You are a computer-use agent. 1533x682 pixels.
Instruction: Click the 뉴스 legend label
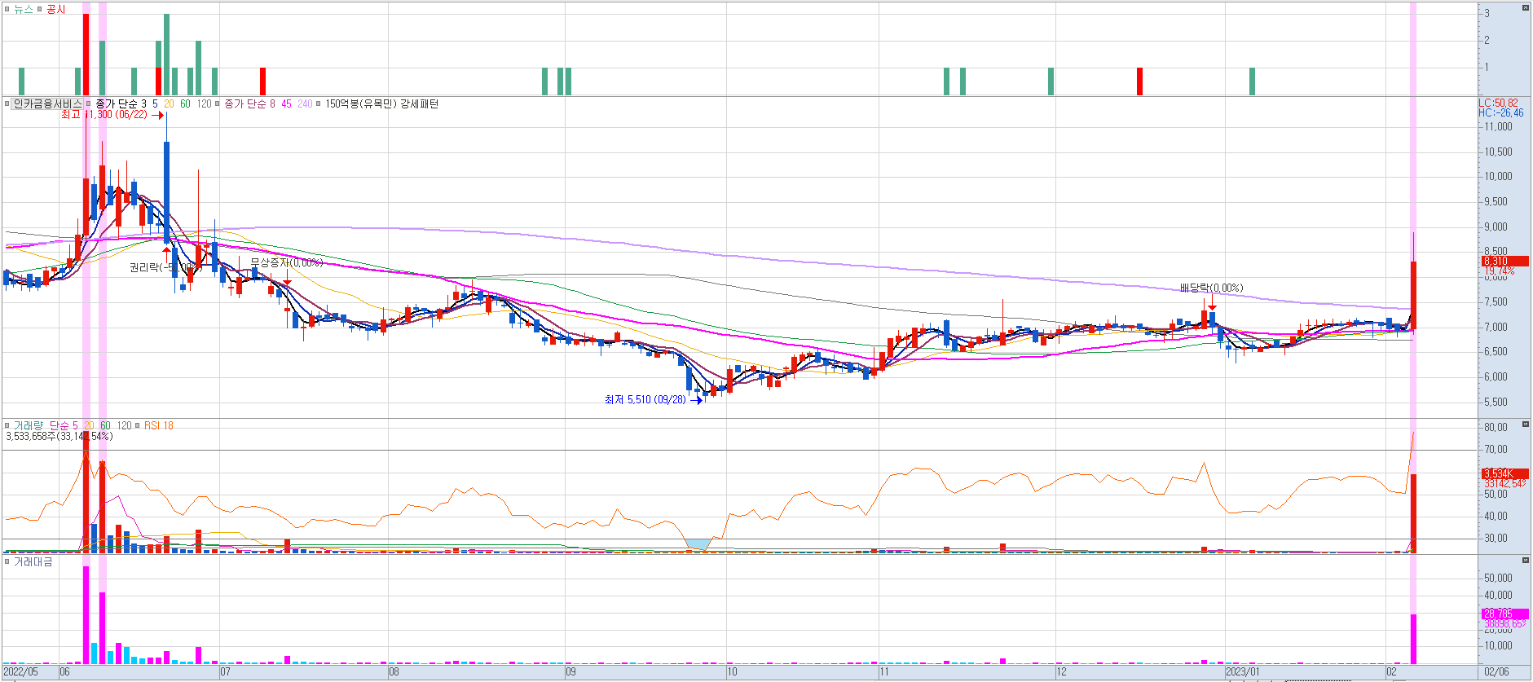(x=24, y=10)
